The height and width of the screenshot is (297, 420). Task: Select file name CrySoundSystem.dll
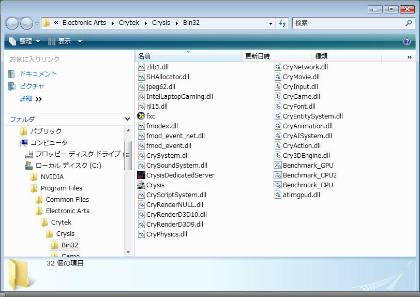(177, 166)
